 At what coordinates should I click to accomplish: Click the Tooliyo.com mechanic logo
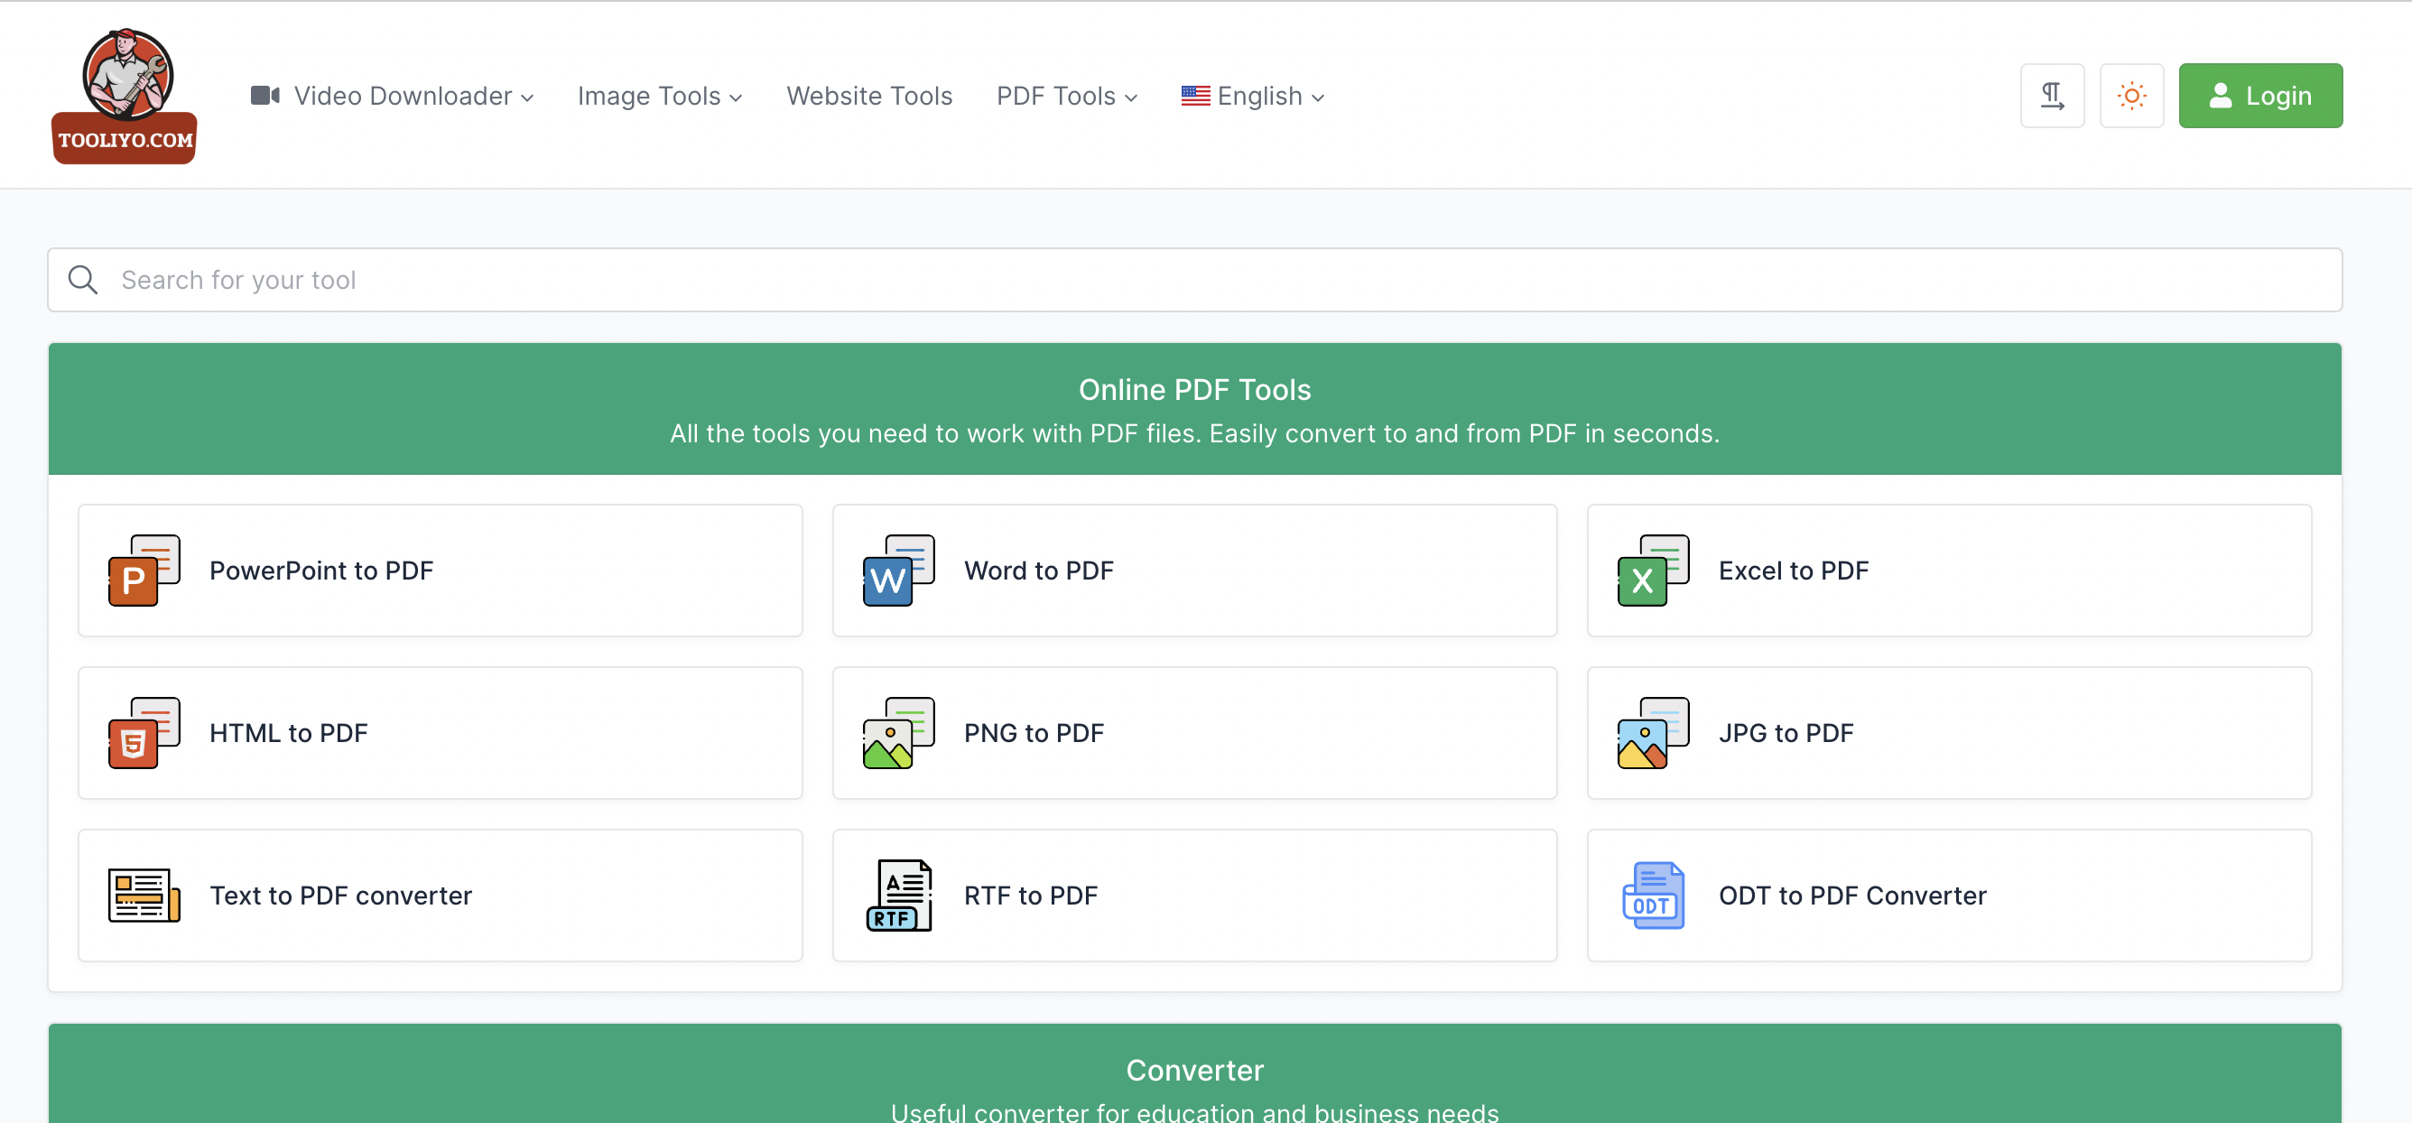125,96
